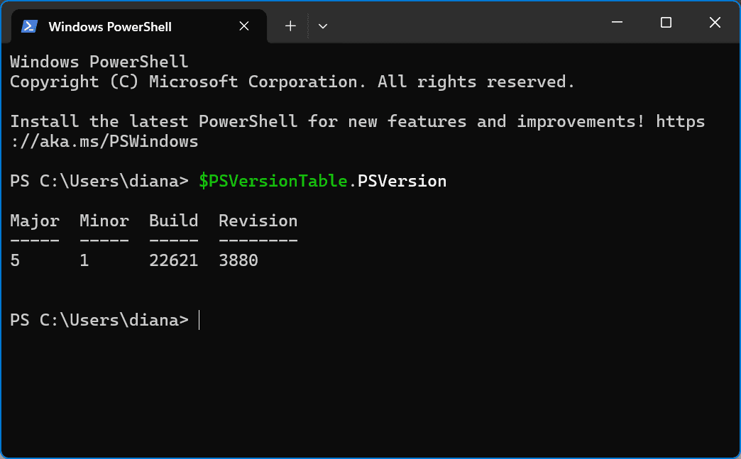Click the blinking cursor after the prompt
Viewport: 741px width, 459px height.
pos(199,320)
